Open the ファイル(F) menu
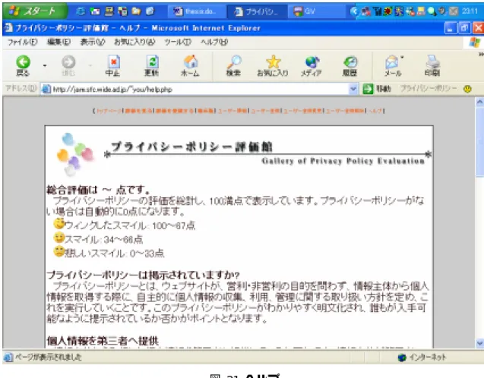The width and height of the screenshot is (484, 378). tap(23, 42)
